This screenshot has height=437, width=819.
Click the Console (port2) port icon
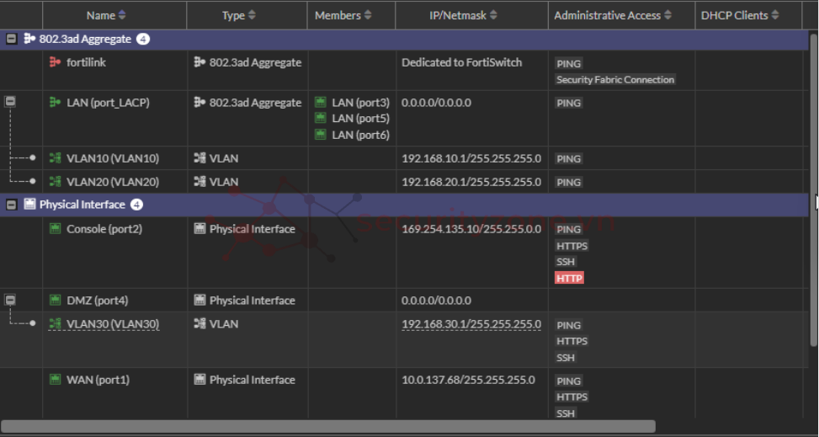(x=55, y=229)
